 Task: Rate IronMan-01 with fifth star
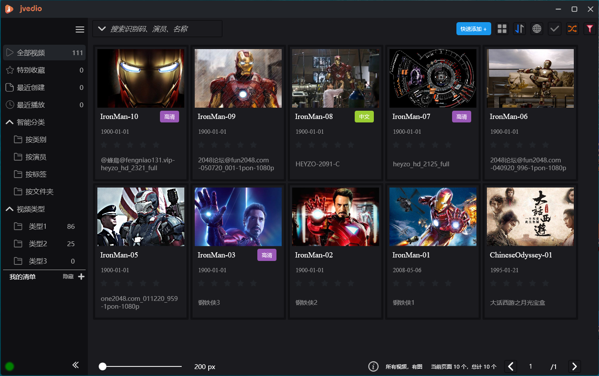(448, 283)
